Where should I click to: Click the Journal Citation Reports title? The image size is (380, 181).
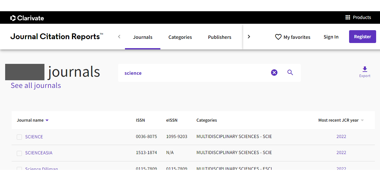(57, 37)
